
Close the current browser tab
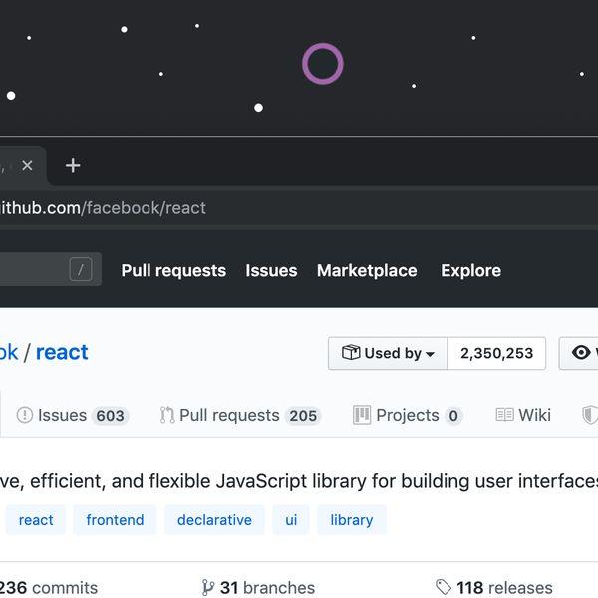[27, 165]
